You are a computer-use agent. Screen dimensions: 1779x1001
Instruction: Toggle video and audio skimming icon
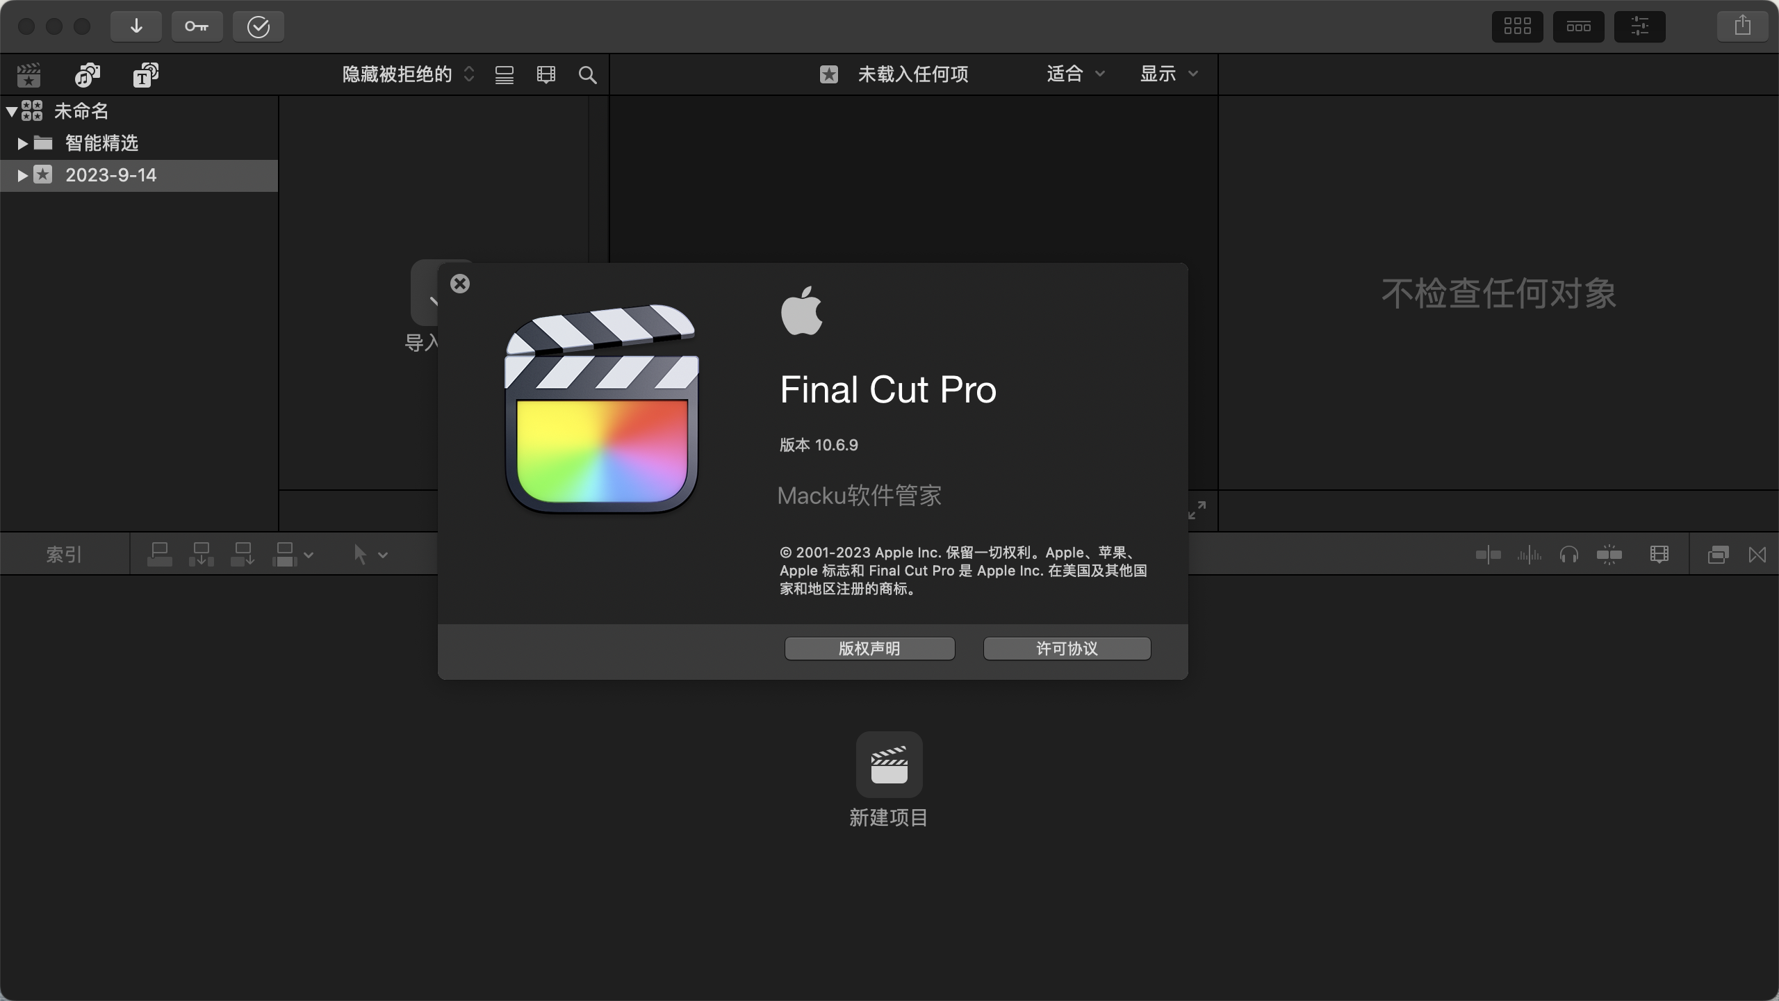point(1488,555)
